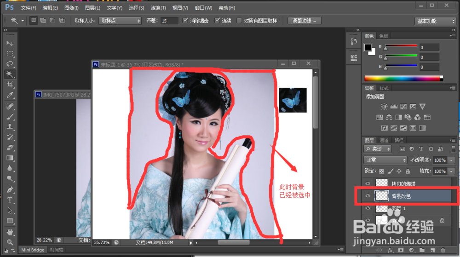Select the Type tool
The width and height of the screenshot is (460, 257).
pyautogui.click(x=10, y=200)
